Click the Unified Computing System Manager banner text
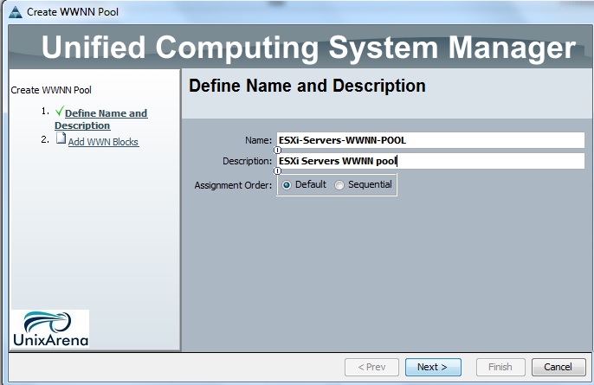594x385 pixels. coord(309,48)
